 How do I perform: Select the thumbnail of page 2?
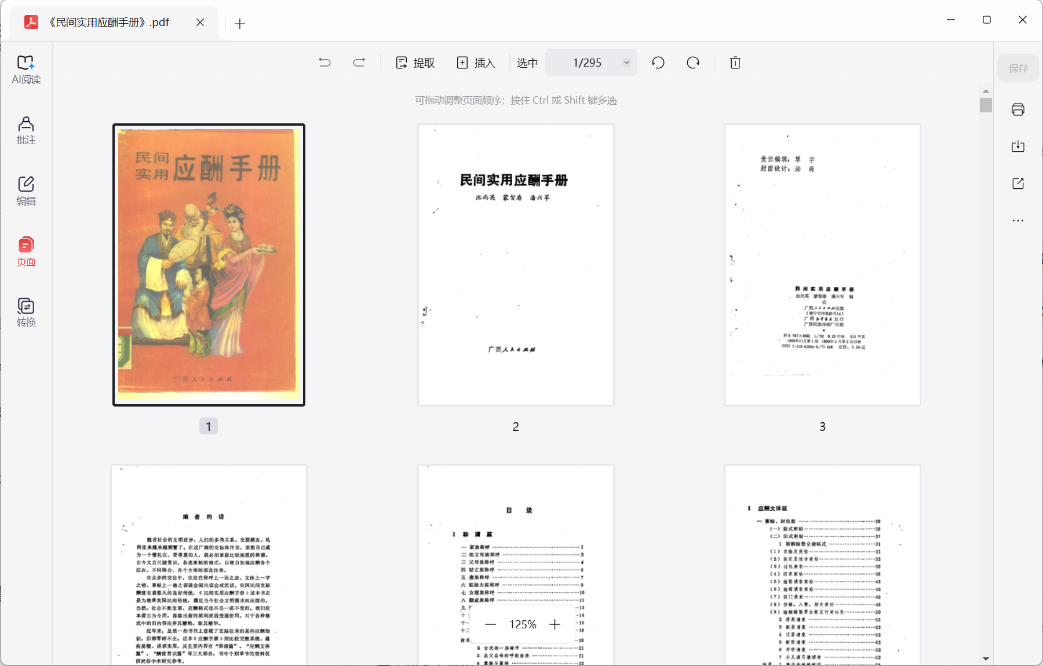click(515, 264)
